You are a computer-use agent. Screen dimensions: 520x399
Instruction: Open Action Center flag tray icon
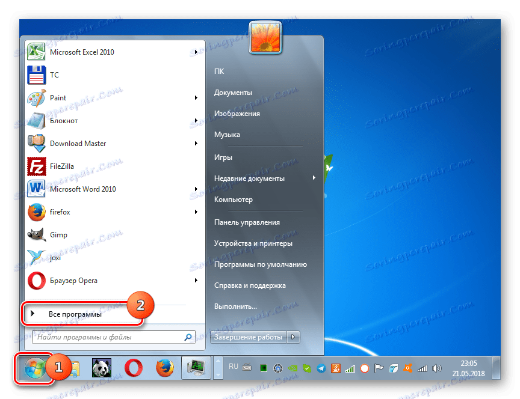379,368
